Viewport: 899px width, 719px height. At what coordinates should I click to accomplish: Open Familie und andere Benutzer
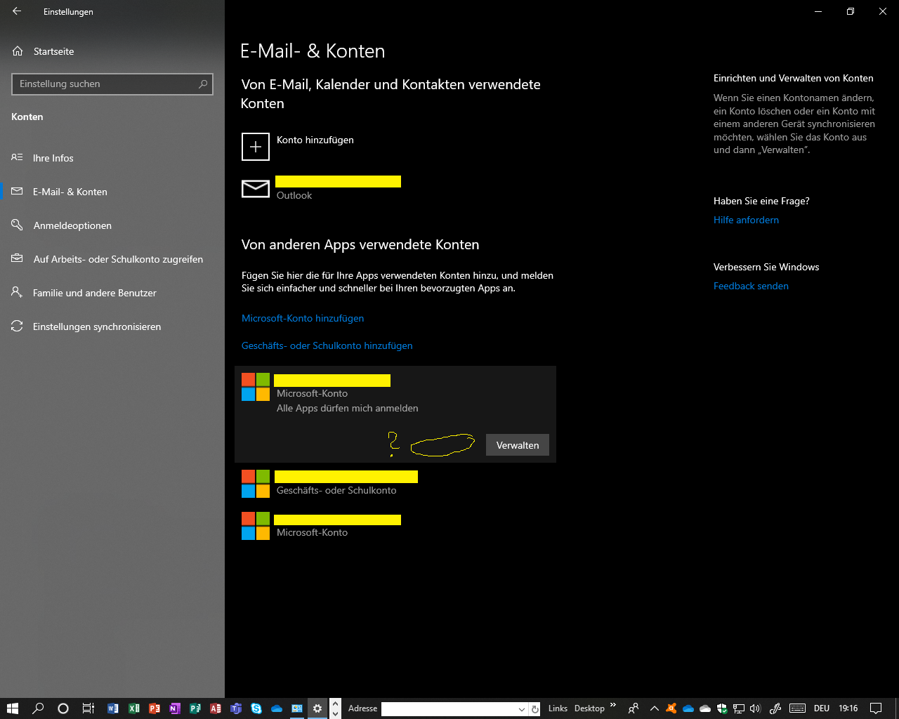click(94, 293)
